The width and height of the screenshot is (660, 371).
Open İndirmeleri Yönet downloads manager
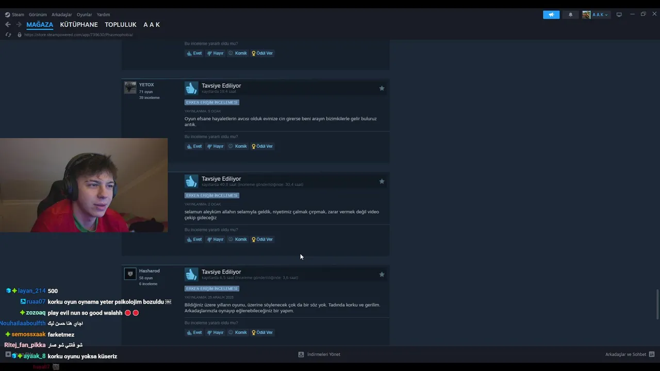click(319, 355)
